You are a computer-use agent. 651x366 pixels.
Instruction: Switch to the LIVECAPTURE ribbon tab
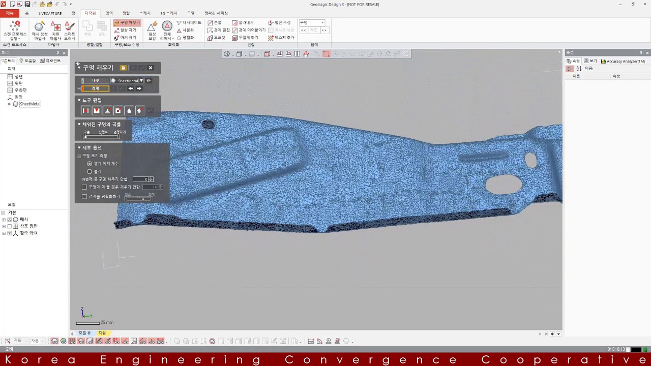click(50, 13)
